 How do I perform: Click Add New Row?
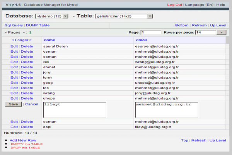point(23,140)
